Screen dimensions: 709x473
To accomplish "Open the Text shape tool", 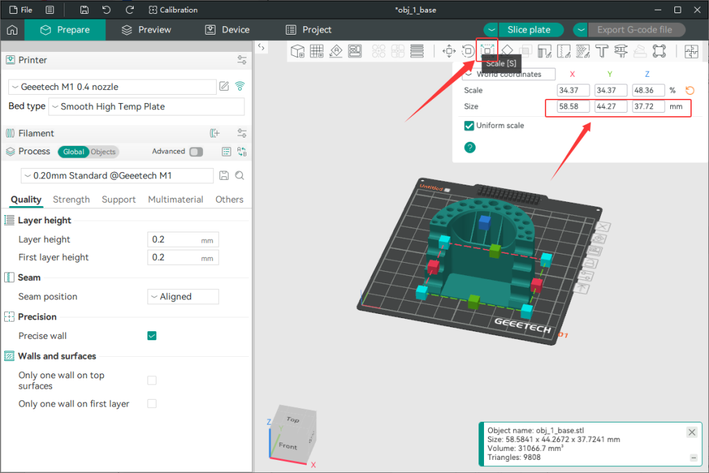I will (x=601, y=51).
